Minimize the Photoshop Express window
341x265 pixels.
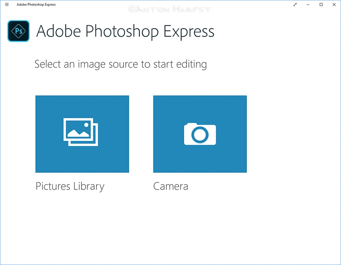click(x=308, y=4)
